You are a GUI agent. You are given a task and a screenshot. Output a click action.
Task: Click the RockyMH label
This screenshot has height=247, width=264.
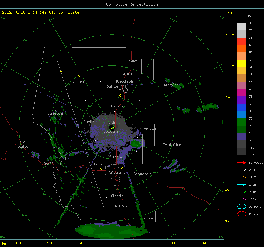coord(77,82)
